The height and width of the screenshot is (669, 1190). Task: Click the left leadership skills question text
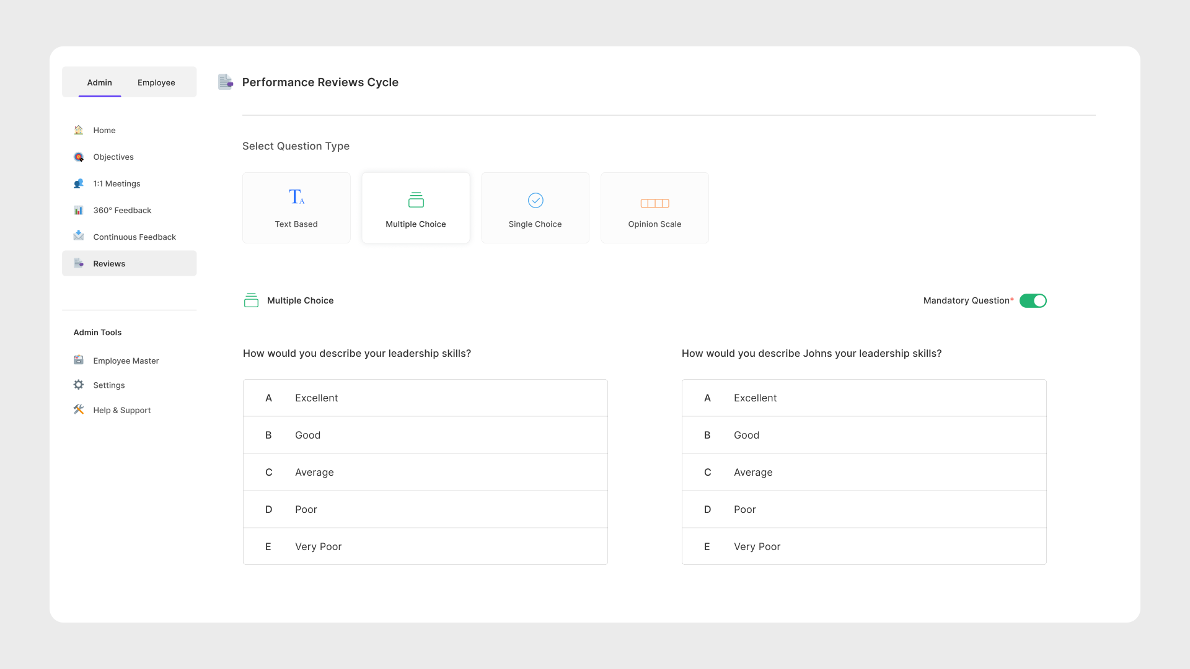357,353
